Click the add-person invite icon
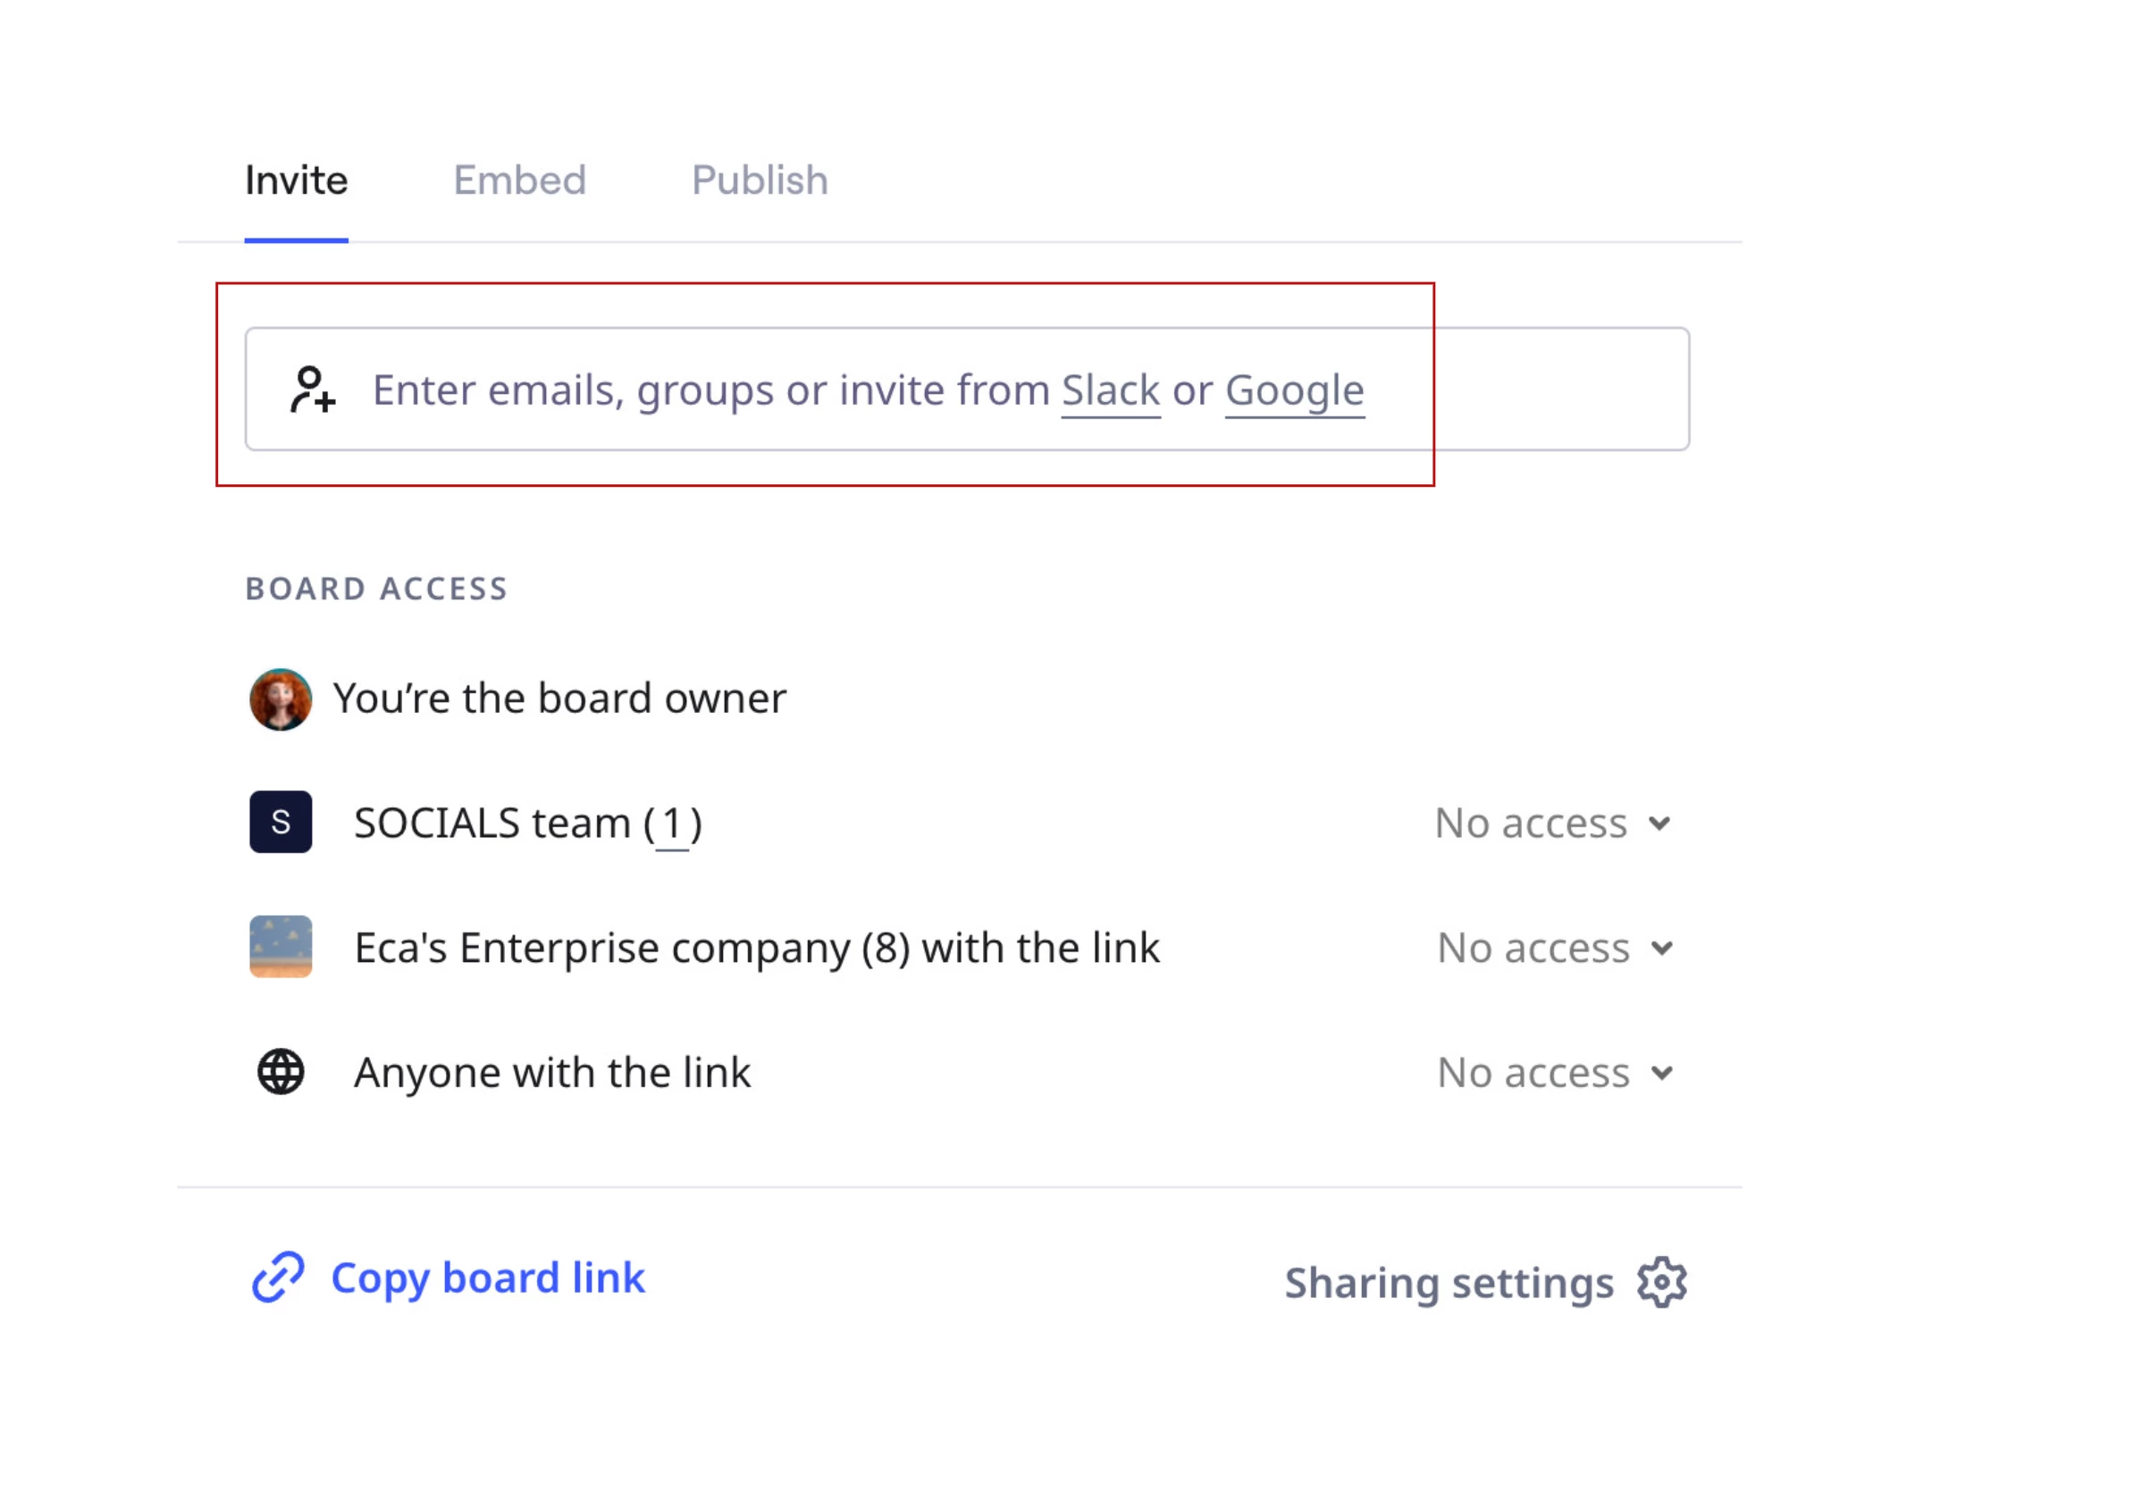The height and width of the screenshot is (1490, 2142). coord(312,389)
